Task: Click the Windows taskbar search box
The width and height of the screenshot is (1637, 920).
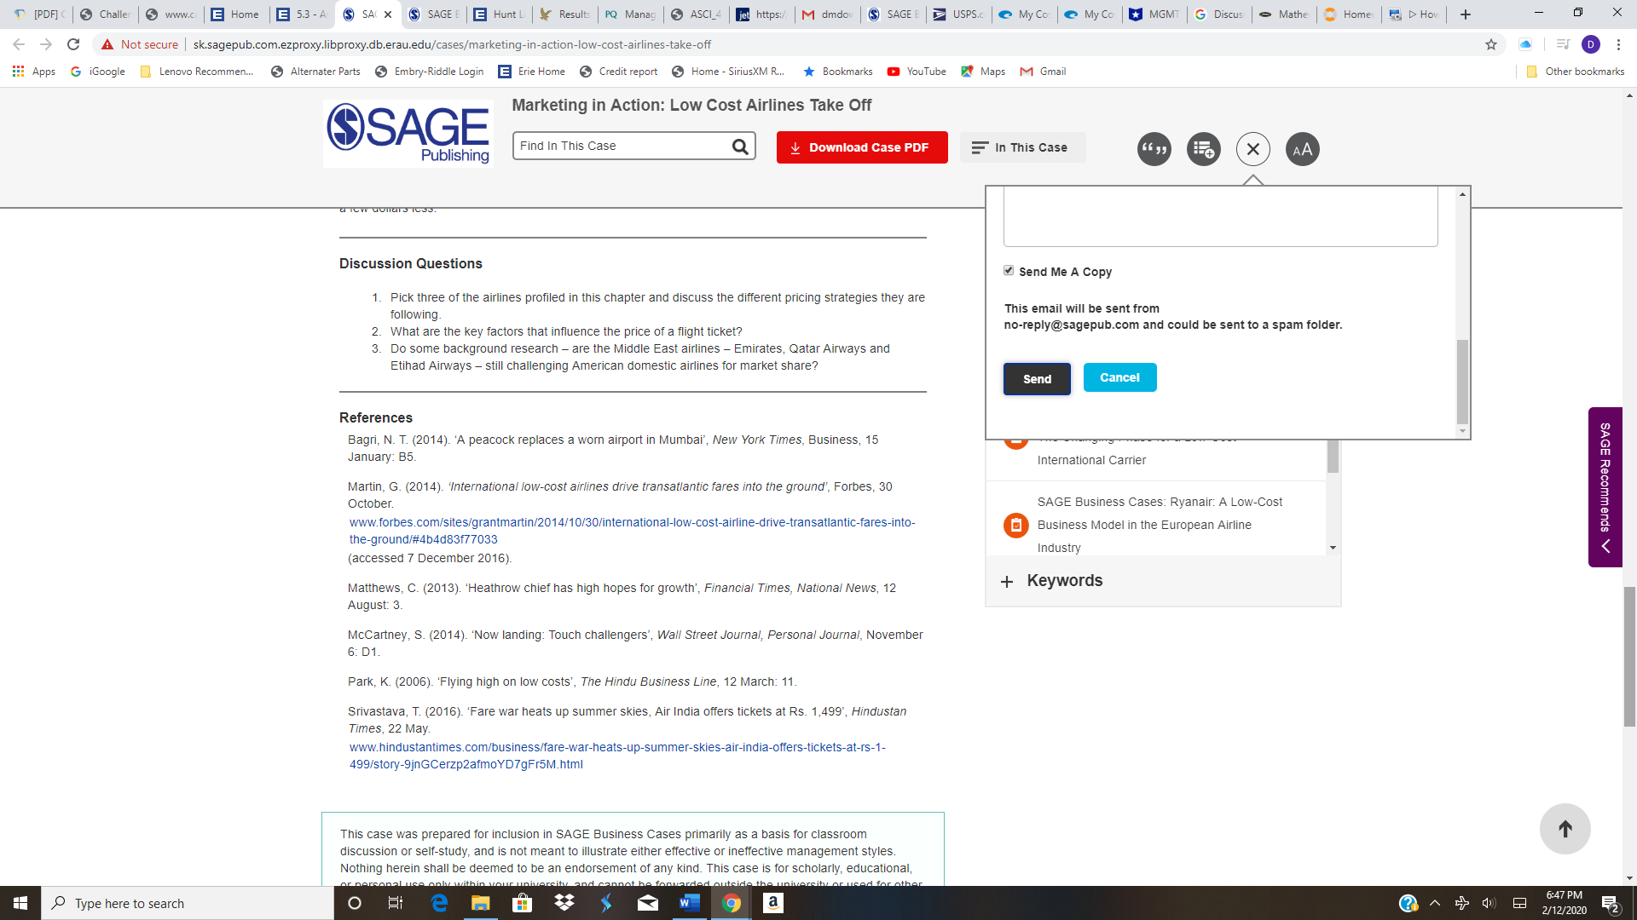Action: pyautogui.click(x=188, y=903)
